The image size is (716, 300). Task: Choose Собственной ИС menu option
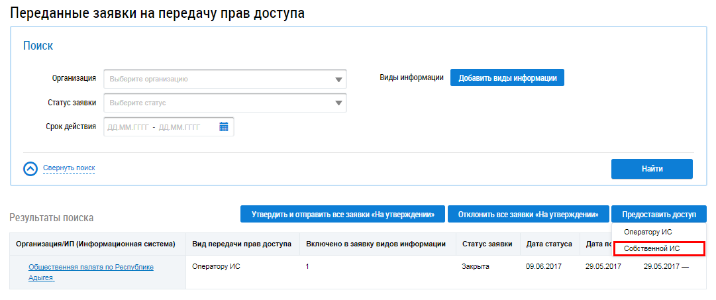click(652, 248)
